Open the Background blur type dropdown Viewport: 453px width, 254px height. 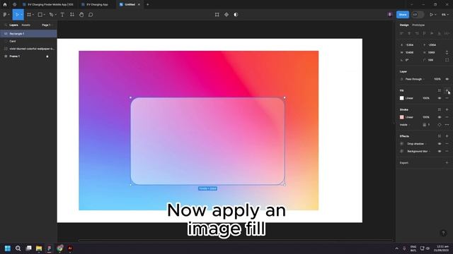click(418, 151)
